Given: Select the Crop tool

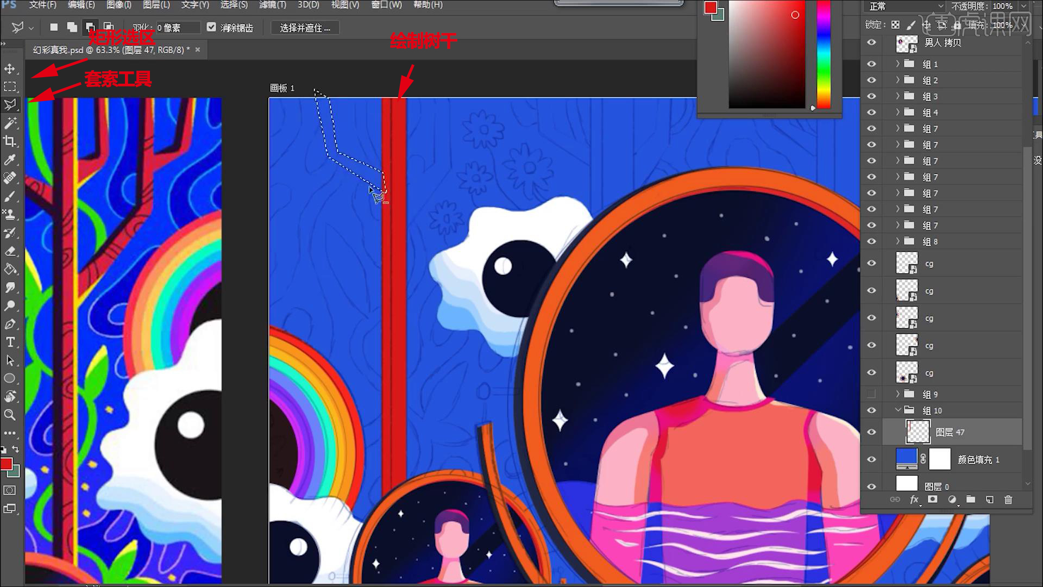Looking at the screenshot, I should [x=10, y=141].
